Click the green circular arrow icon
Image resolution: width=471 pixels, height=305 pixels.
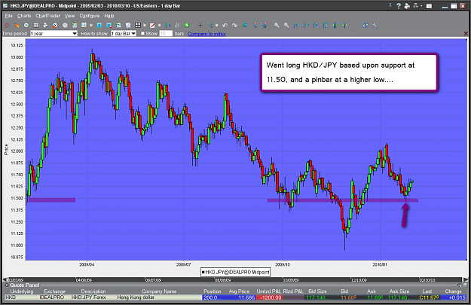click(x=187, y=26)
